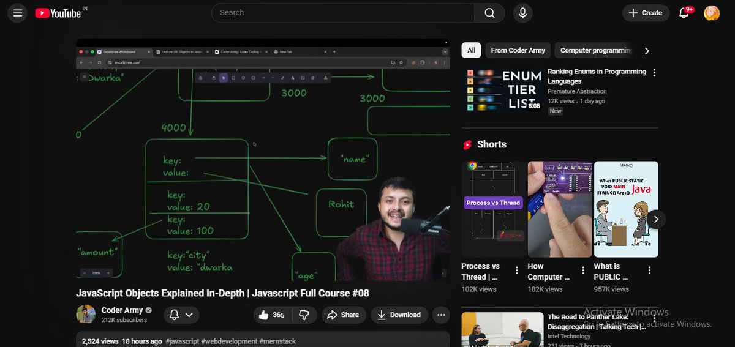Open more actions three-dot button
The image size is (735, 347).
tap(441, 315)
